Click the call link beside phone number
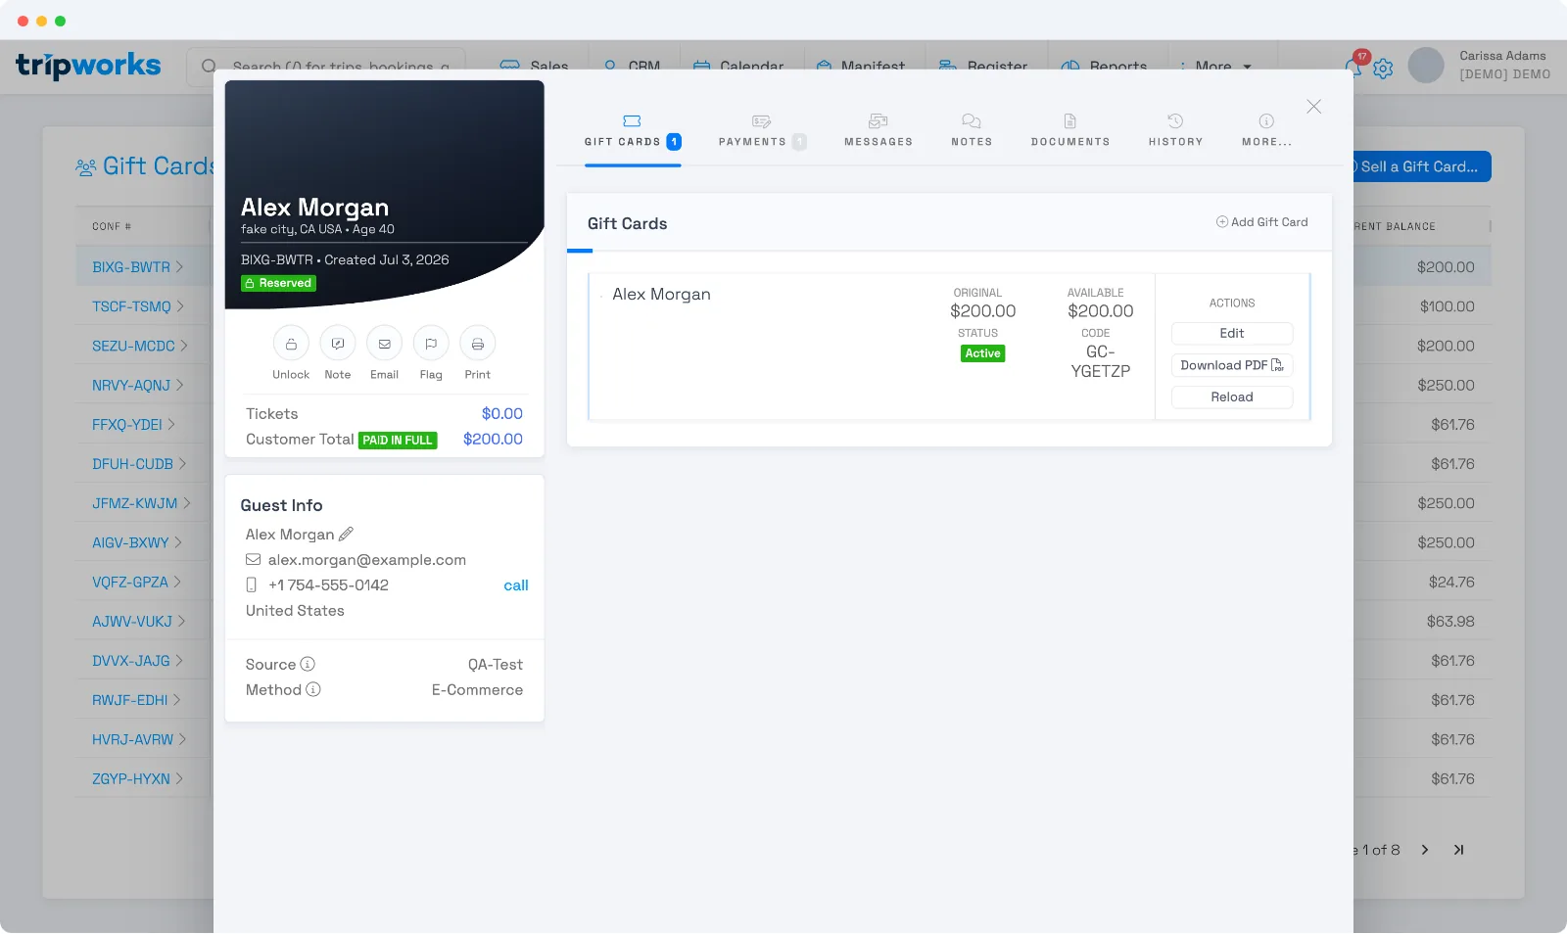 pos(516,585)
